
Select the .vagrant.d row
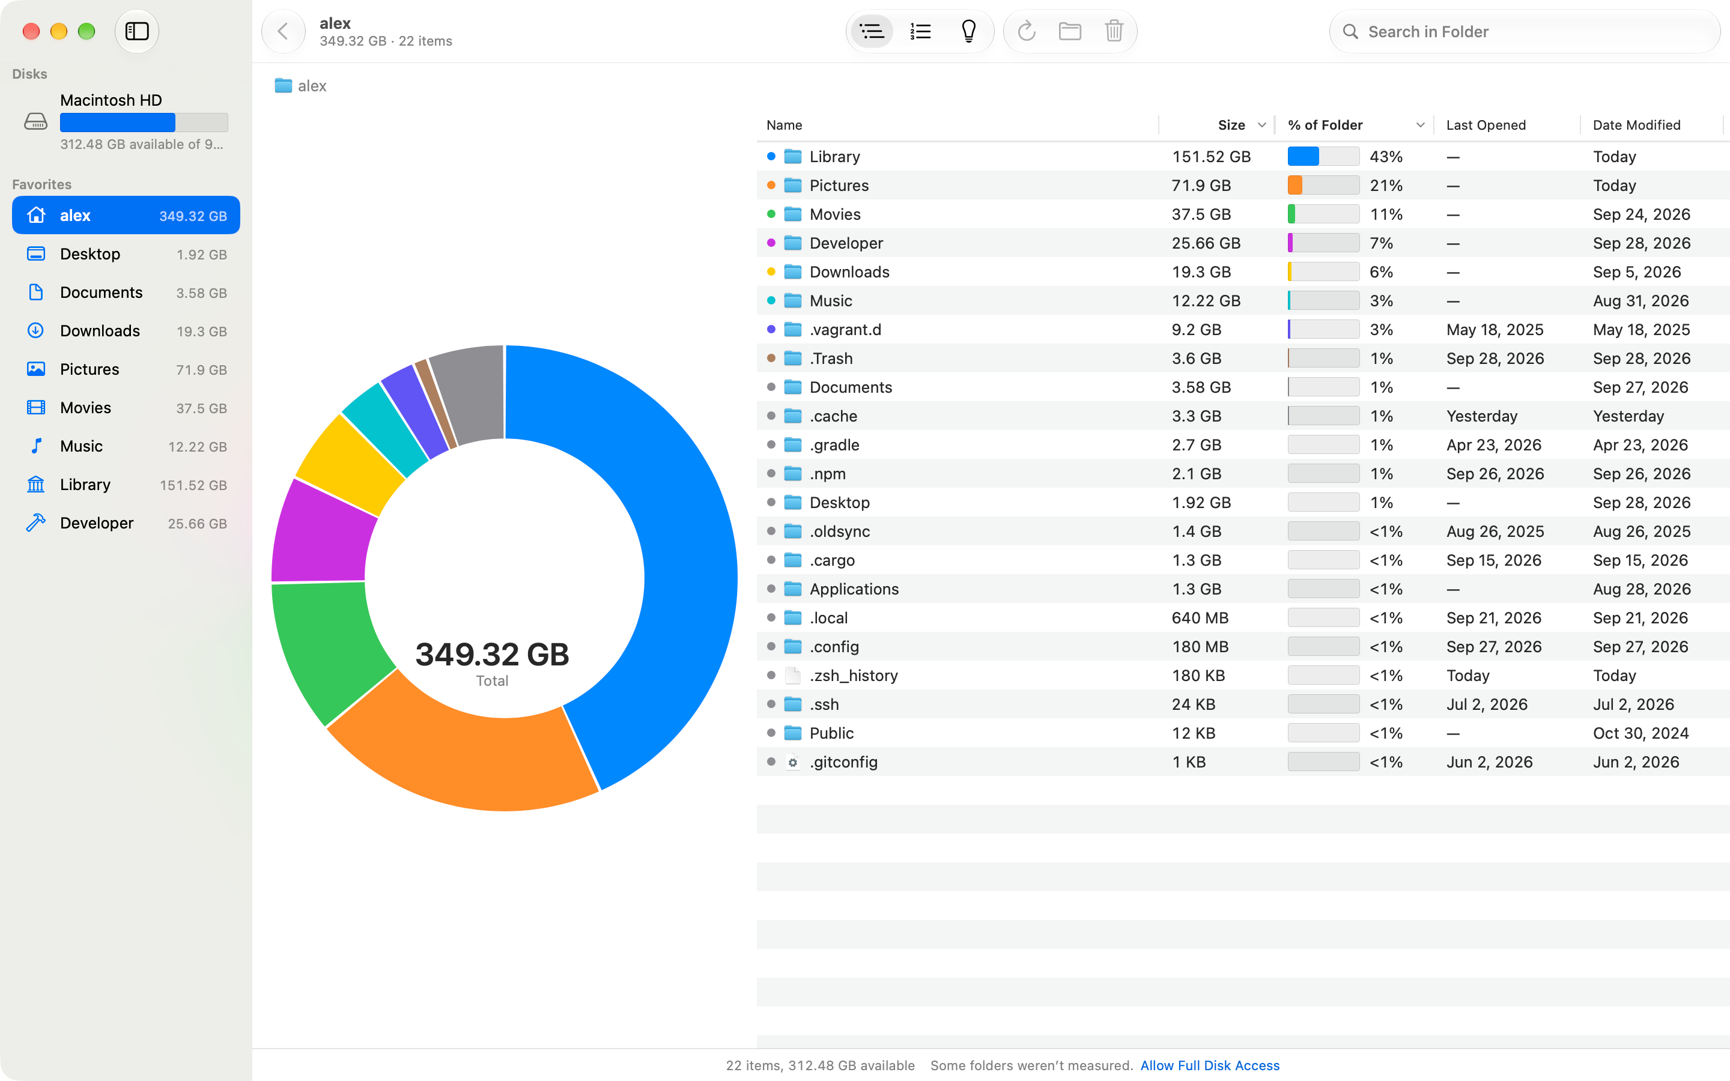point(1242,330)
